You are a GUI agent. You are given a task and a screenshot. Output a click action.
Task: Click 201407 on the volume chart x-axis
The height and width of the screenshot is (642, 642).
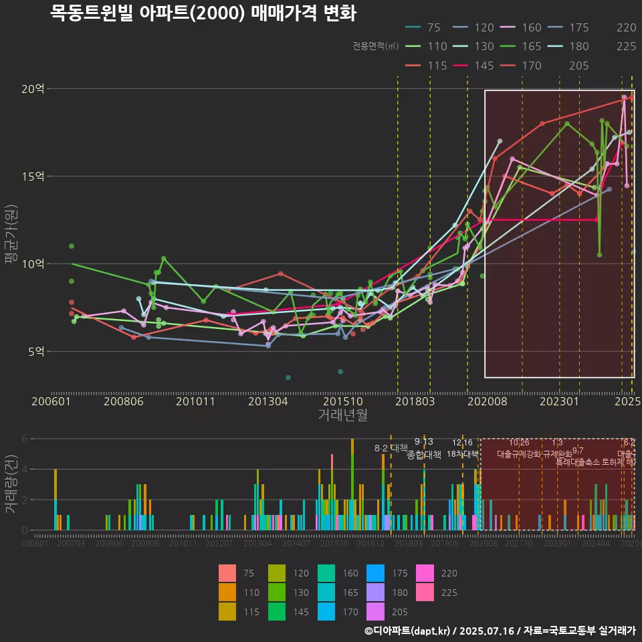tap(296, 543)
